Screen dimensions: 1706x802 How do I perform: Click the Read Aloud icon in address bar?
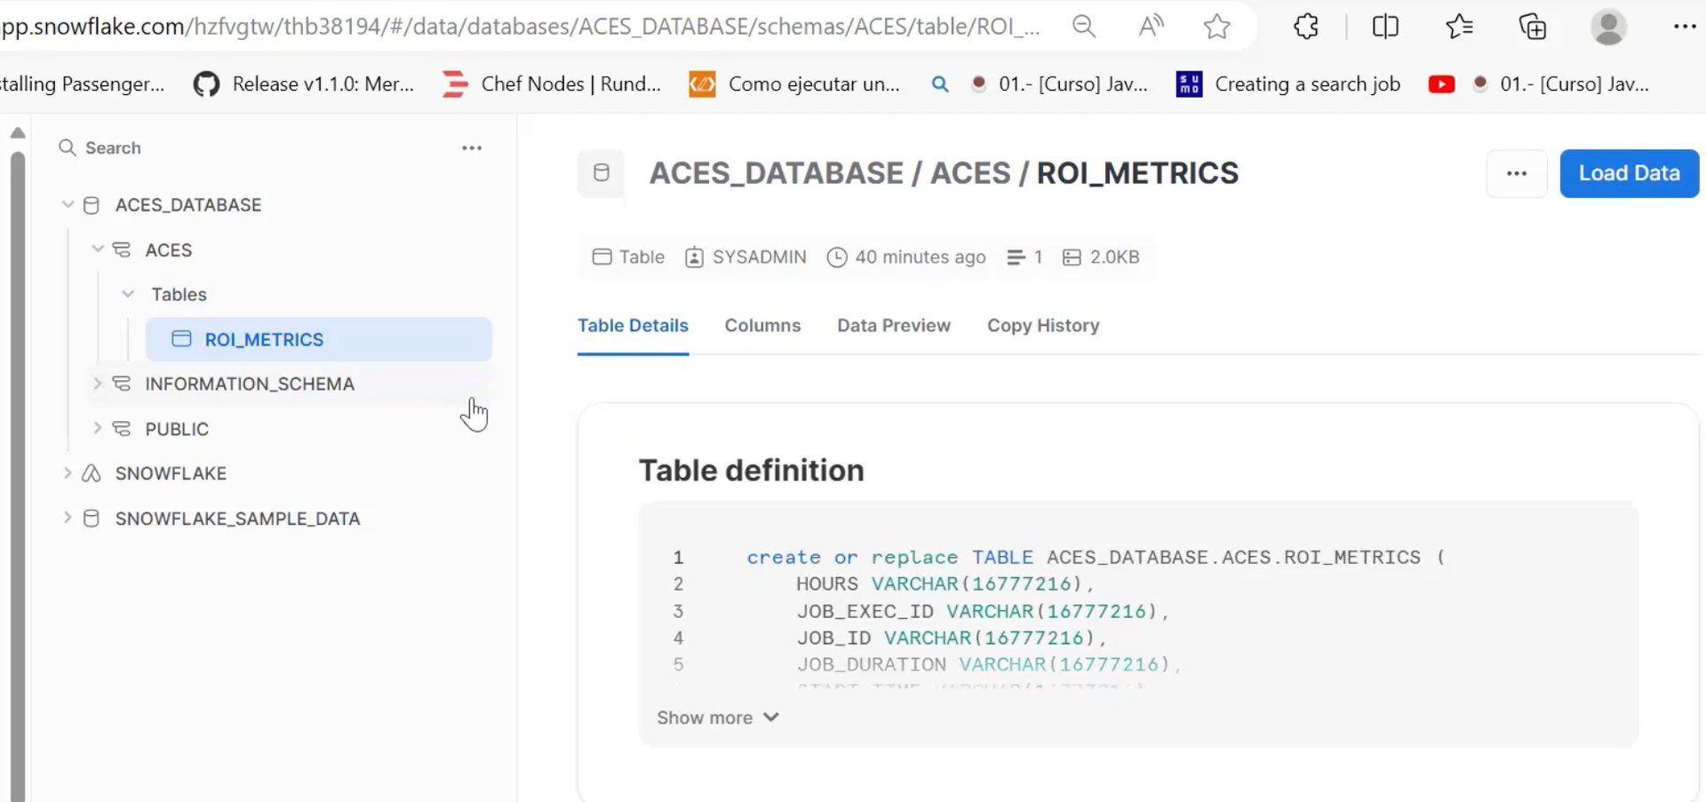click(x=1151, y=27)
